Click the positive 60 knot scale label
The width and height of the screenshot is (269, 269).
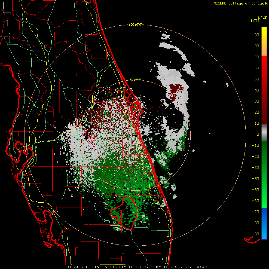tap(257, 68)
